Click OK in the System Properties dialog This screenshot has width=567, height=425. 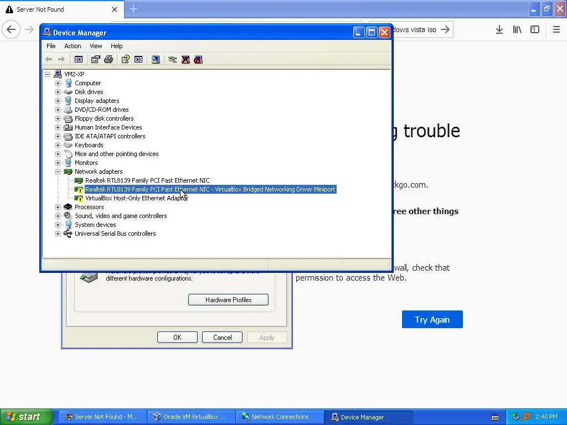click(x=177, y=337)
